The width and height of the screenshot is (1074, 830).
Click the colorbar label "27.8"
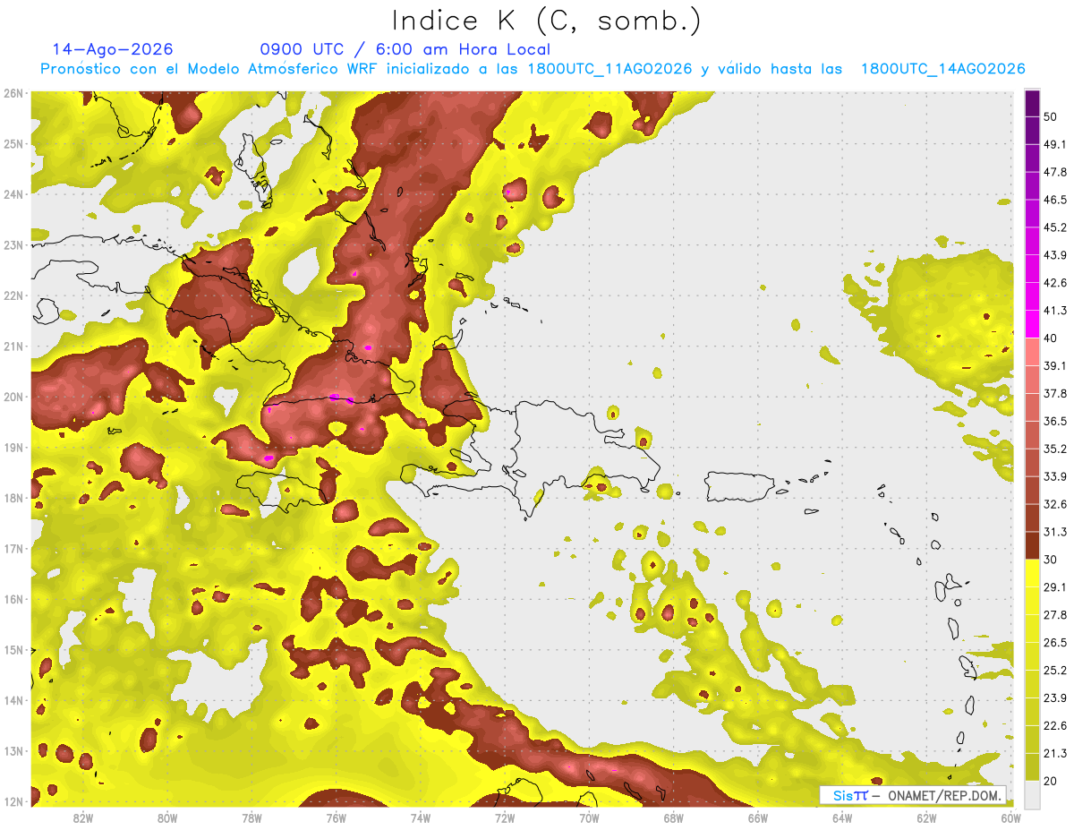[x=1055, y=615]
